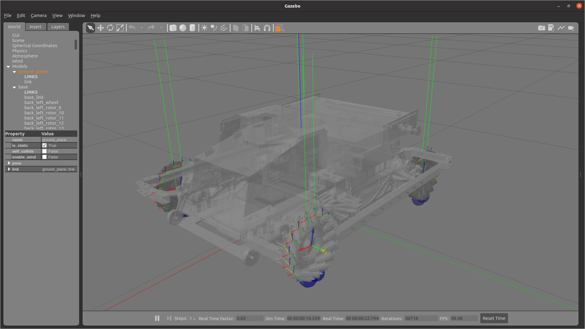Enable the self_collide checkbox
Viewport: 585px width, 329px height.
pyautogui.click(x=44, y=151)
